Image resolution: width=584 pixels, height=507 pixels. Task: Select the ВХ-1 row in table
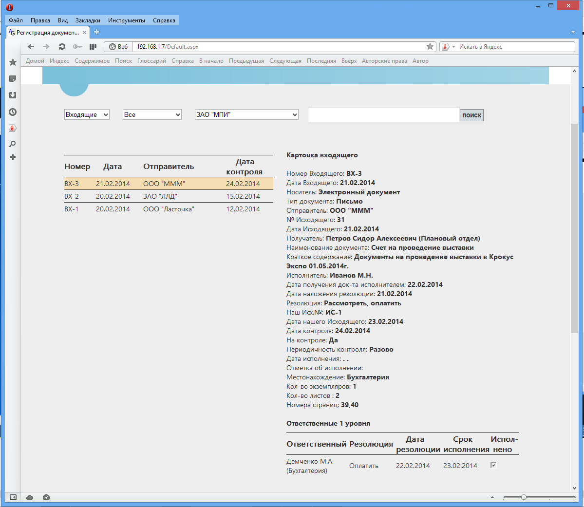click(169, 209)
